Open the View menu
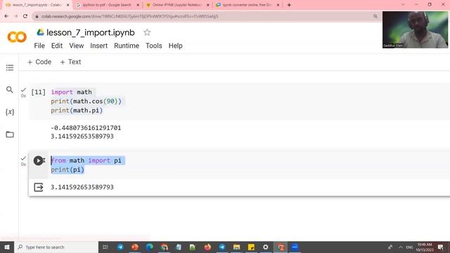The image size is (450, 253). point(77,46)
